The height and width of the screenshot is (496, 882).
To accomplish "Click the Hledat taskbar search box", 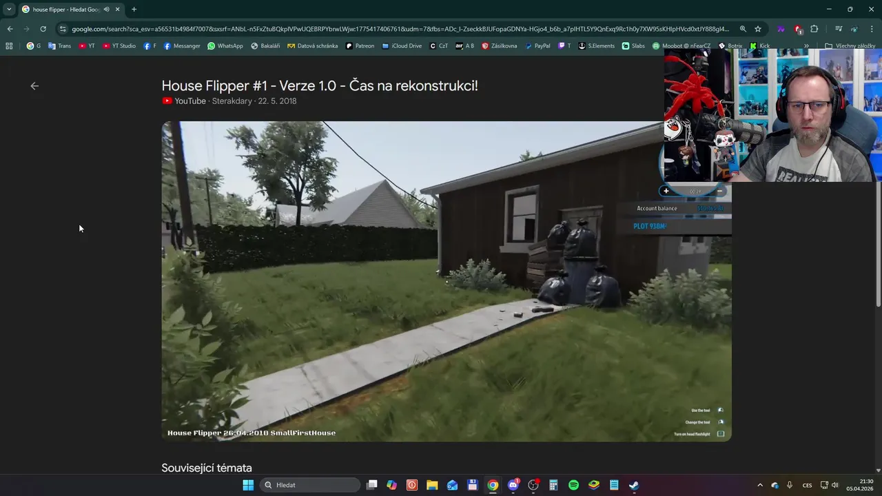I will [x=310, y=485].
